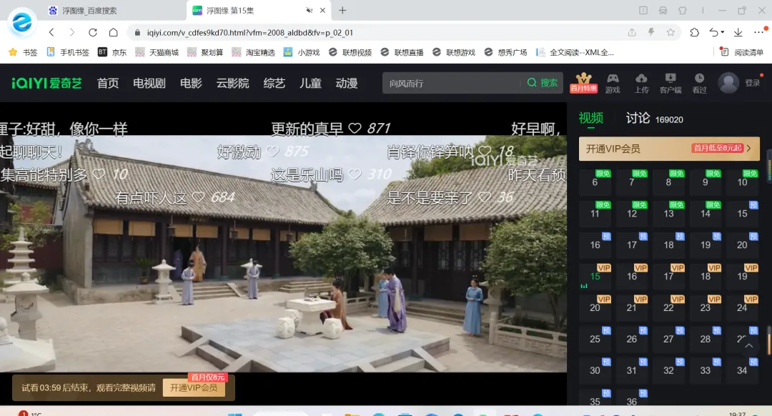Open the 儿童 nav item
The height and width of the screenshot is (416, 772).
coord(311,83)
